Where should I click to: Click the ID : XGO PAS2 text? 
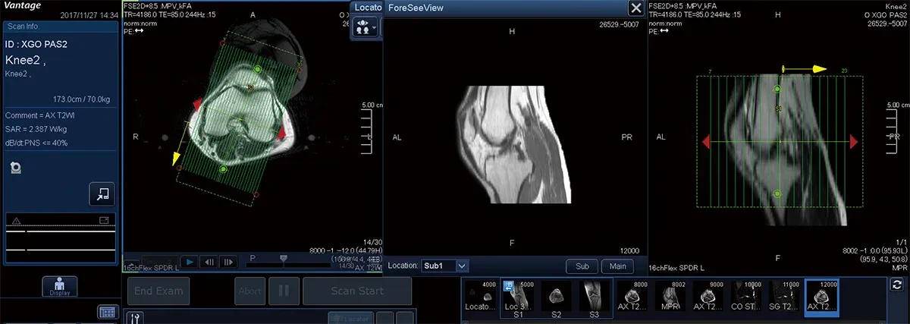tap(37, 45)
